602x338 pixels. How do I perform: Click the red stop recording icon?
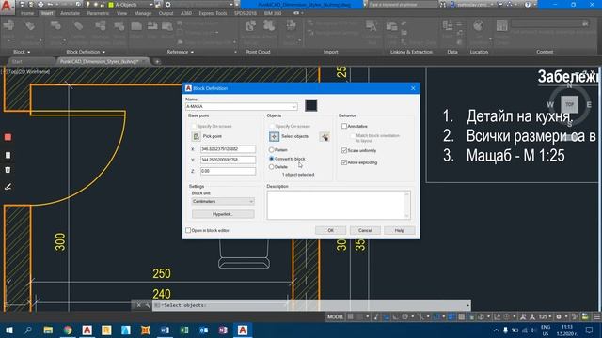(x=8, y=137)
